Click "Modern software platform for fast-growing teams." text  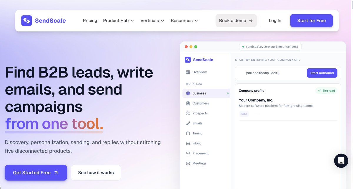(276, 106)
